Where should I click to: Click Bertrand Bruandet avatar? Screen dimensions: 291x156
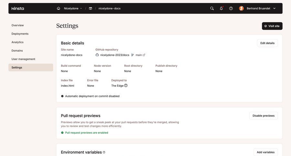(x=241, y=8)
